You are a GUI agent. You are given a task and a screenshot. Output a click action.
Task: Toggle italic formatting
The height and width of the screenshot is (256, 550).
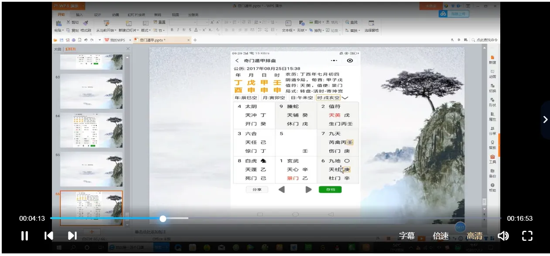coord(178,30)
